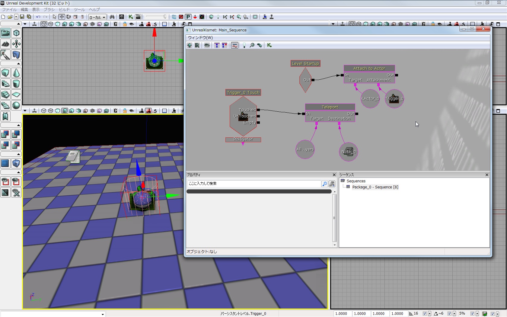The width and height of the screenshot is (507, 317).
Task: Click the binoculars search actors icon
Action: pyautogui.click(x=112, y=17)
